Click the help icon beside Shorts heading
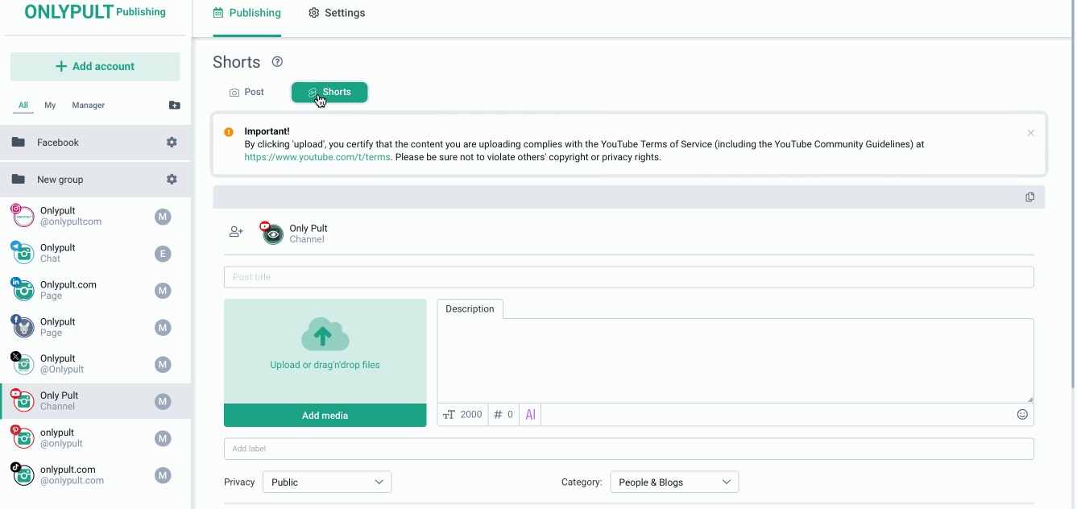This screenshot has width=1077, height=509. (277, 62)
